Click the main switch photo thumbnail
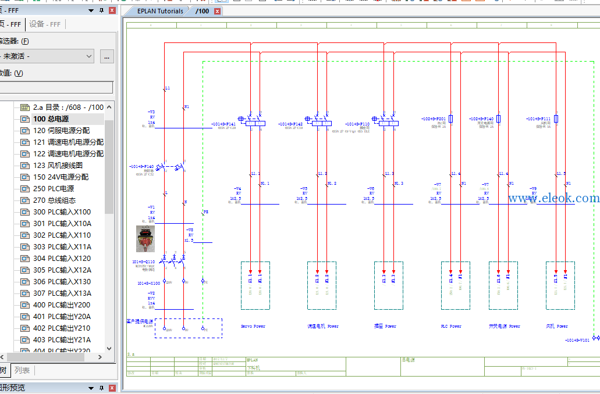Screen dimensions: 600x394 [145, 238]
